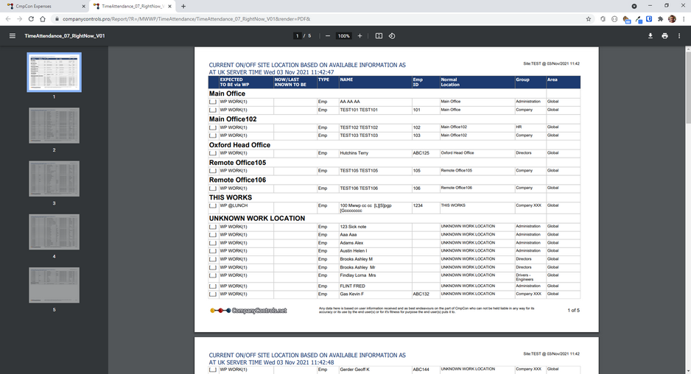This screenshot has width=691, height=374.
Task: Click the UNKNOWN WORK LOCATION heading
Action: coord(257,218)
